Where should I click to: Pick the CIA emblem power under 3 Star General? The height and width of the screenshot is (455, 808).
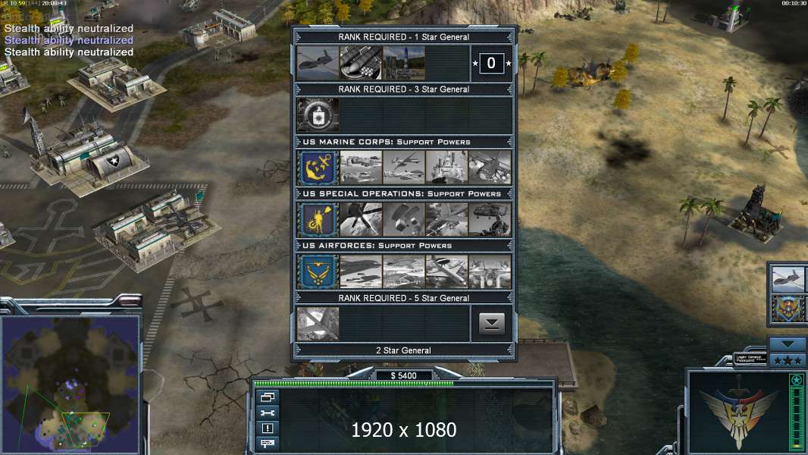tap(318, 115)
